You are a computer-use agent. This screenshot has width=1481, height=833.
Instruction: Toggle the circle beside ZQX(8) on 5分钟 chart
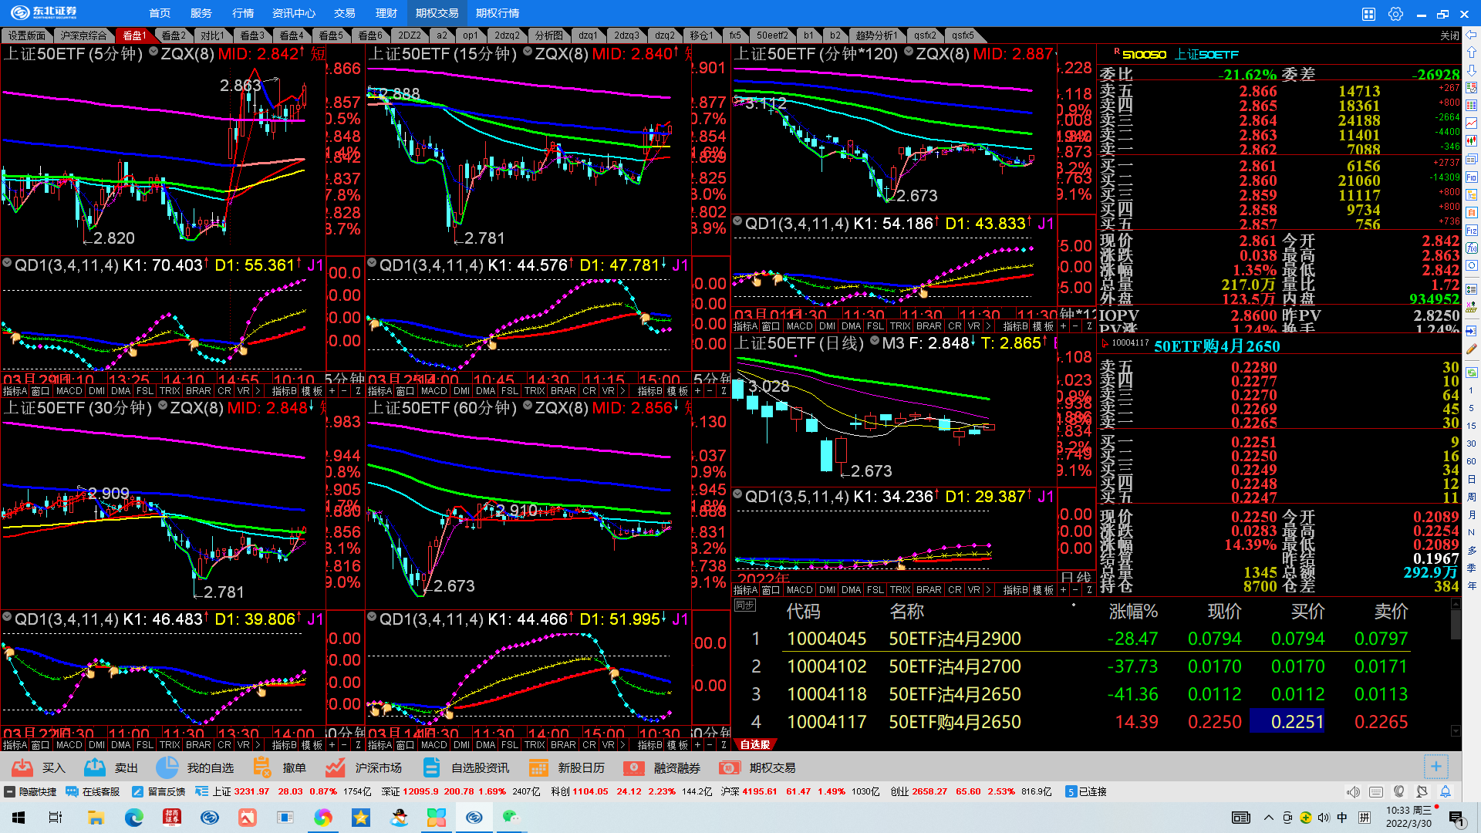153,52
